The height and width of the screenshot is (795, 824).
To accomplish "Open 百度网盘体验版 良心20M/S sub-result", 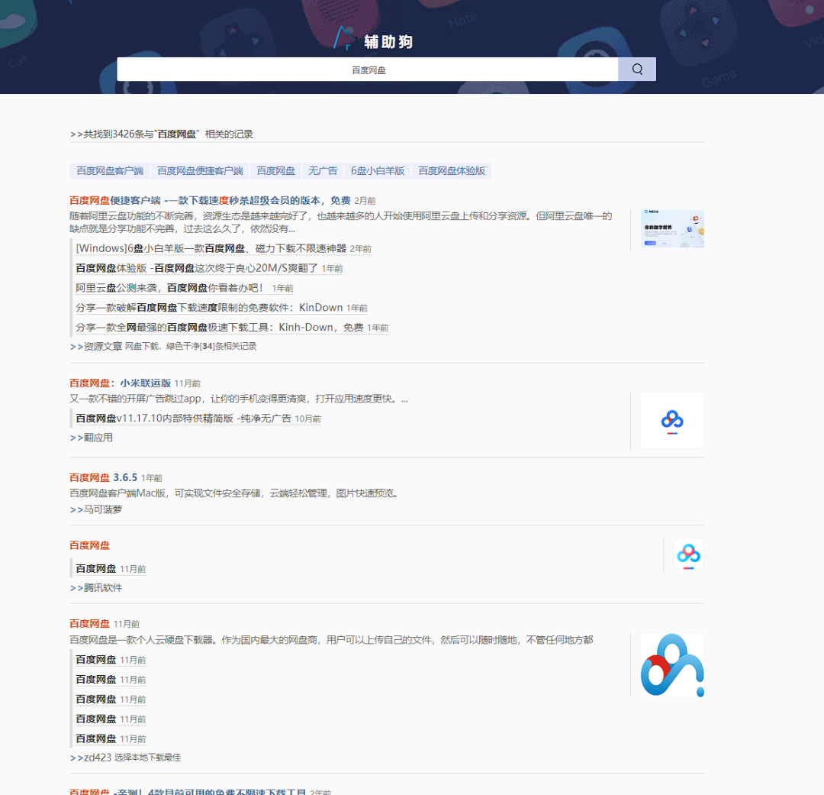I will coord(197,268).
